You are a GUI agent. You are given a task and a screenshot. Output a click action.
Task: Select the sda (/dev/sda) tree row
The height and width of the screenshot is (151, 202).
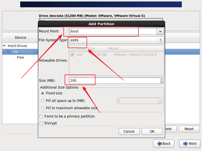20,52
